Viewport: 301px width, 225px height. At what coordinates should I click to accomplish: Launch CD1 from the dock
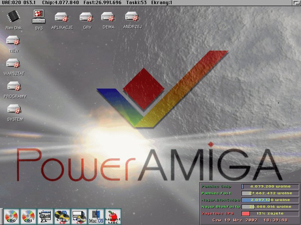point(28,216)
